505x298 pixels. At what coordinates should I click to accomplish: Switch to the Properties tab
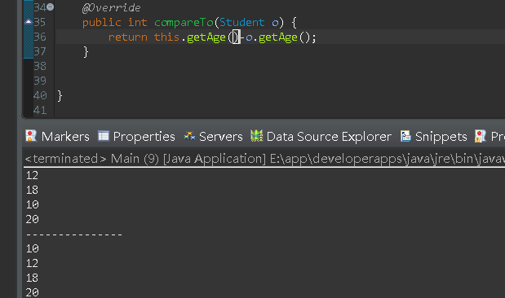[144, 137]
